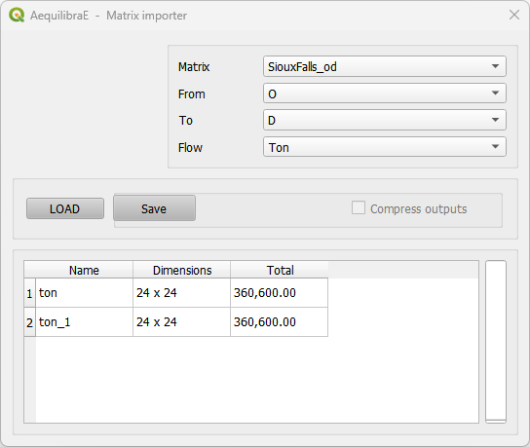Select the 'ton' name cell
The width and height of the screenshot is (530, 447).
(84, 293)
